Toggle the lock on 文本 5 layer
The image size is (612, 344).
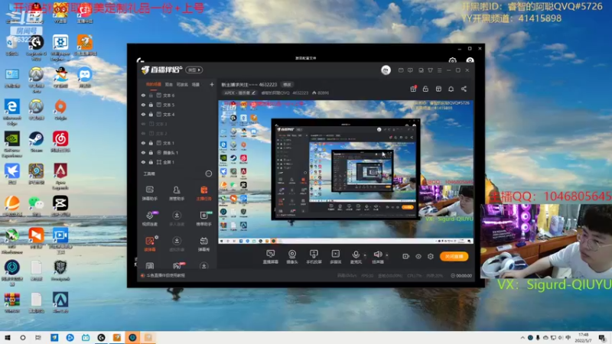pyautogui.click(x=151, y=105)
